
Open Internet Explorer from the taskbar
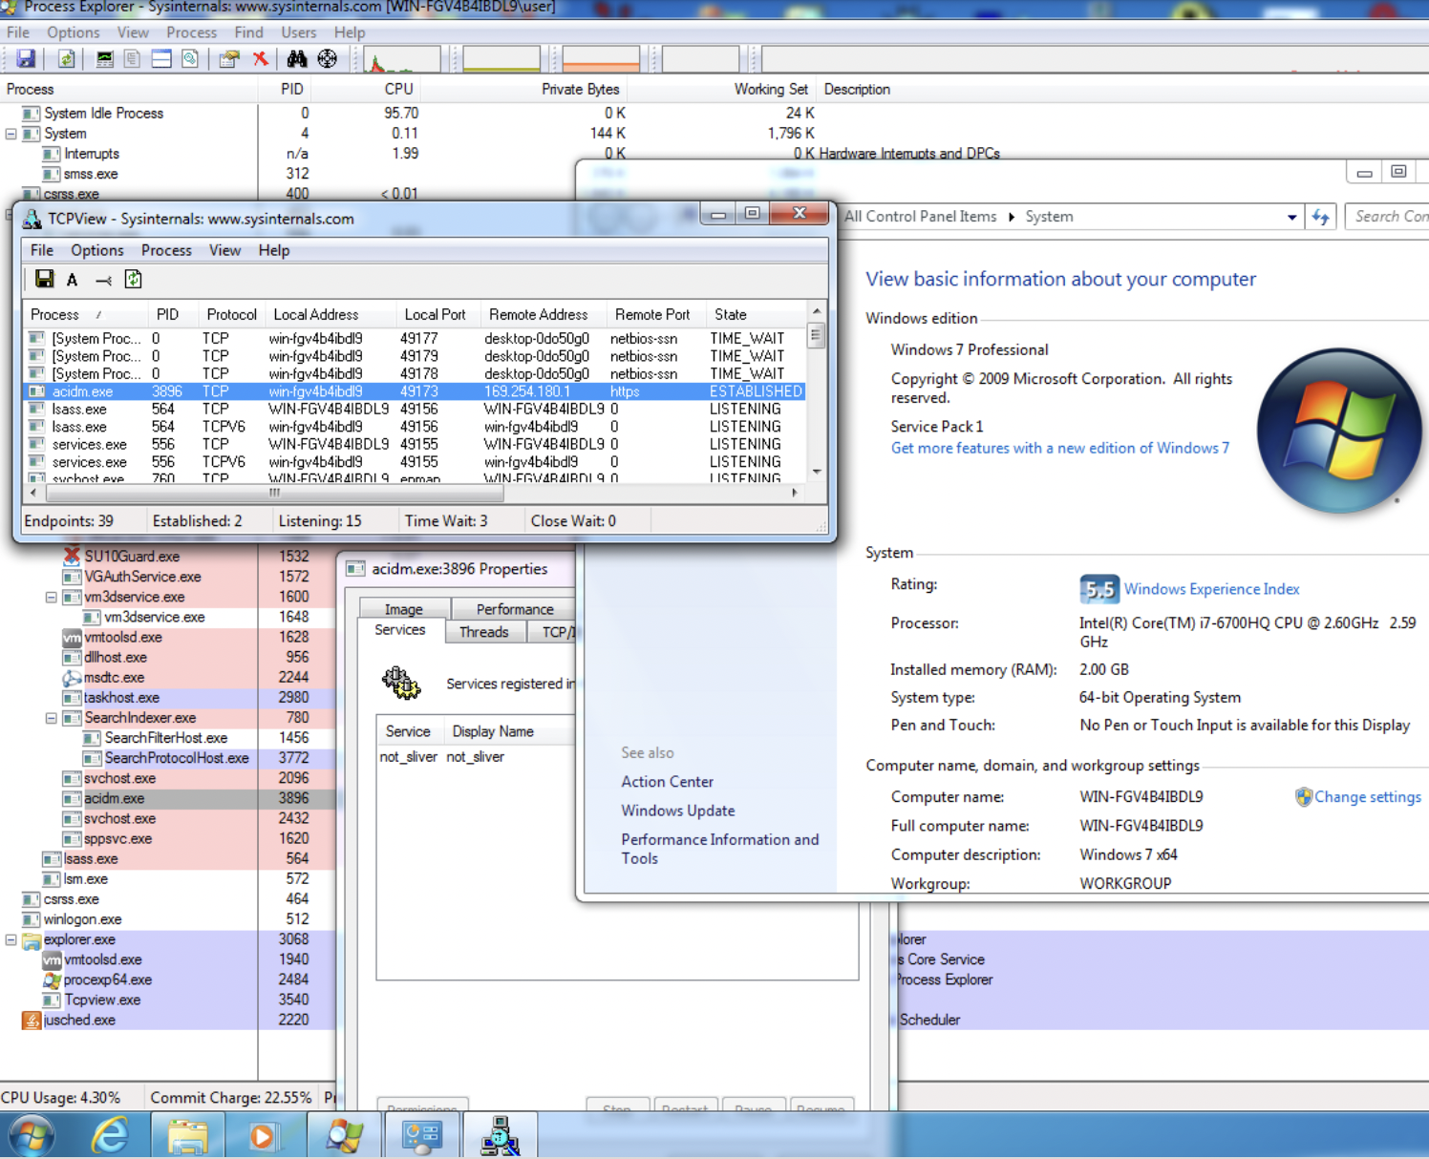point(110,1135)
